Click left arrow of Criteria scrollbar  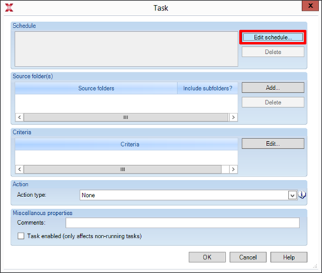click(19, 169)
